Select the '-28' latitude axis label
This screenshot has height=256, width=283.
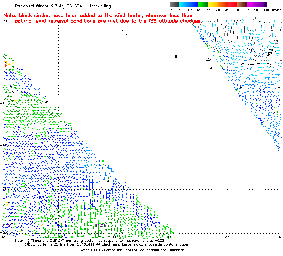(4, 189)
